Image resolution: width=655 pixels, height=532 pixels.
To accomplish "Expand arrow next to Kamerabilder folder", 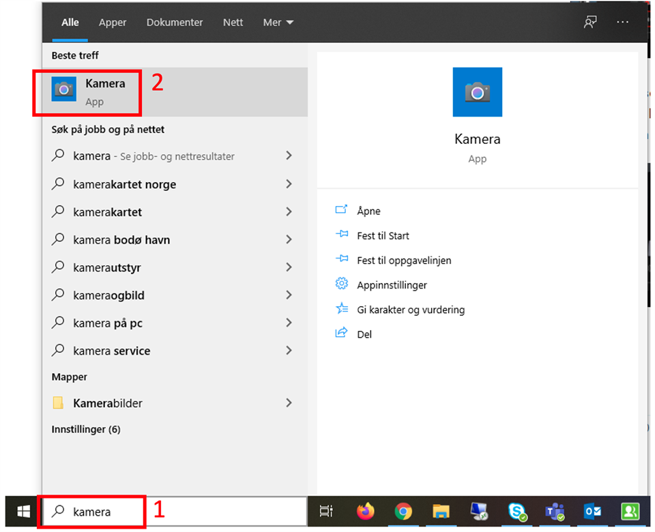I will coord(289,403).
